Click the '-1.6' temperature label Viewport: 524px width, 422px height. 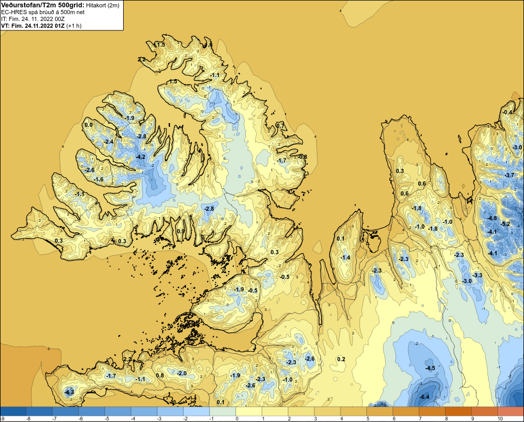point(99,179)
